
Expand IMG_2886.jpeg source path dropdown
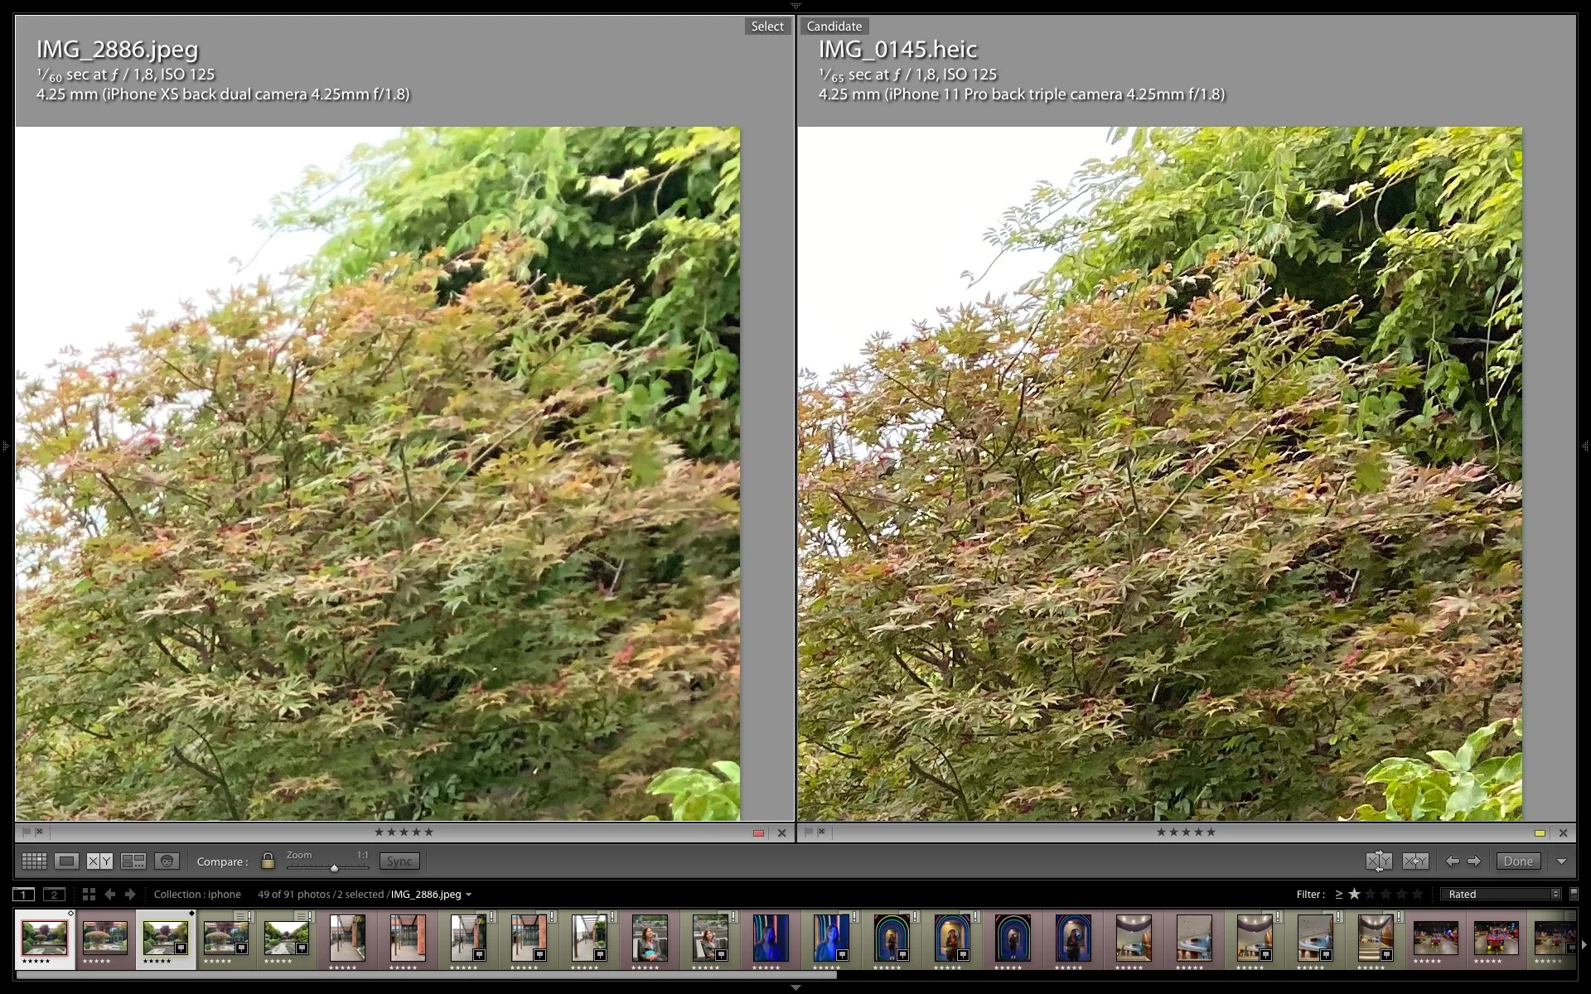[468, 895]
